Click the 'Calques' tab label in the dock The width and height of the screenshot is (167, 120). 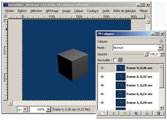click(102, 41)
